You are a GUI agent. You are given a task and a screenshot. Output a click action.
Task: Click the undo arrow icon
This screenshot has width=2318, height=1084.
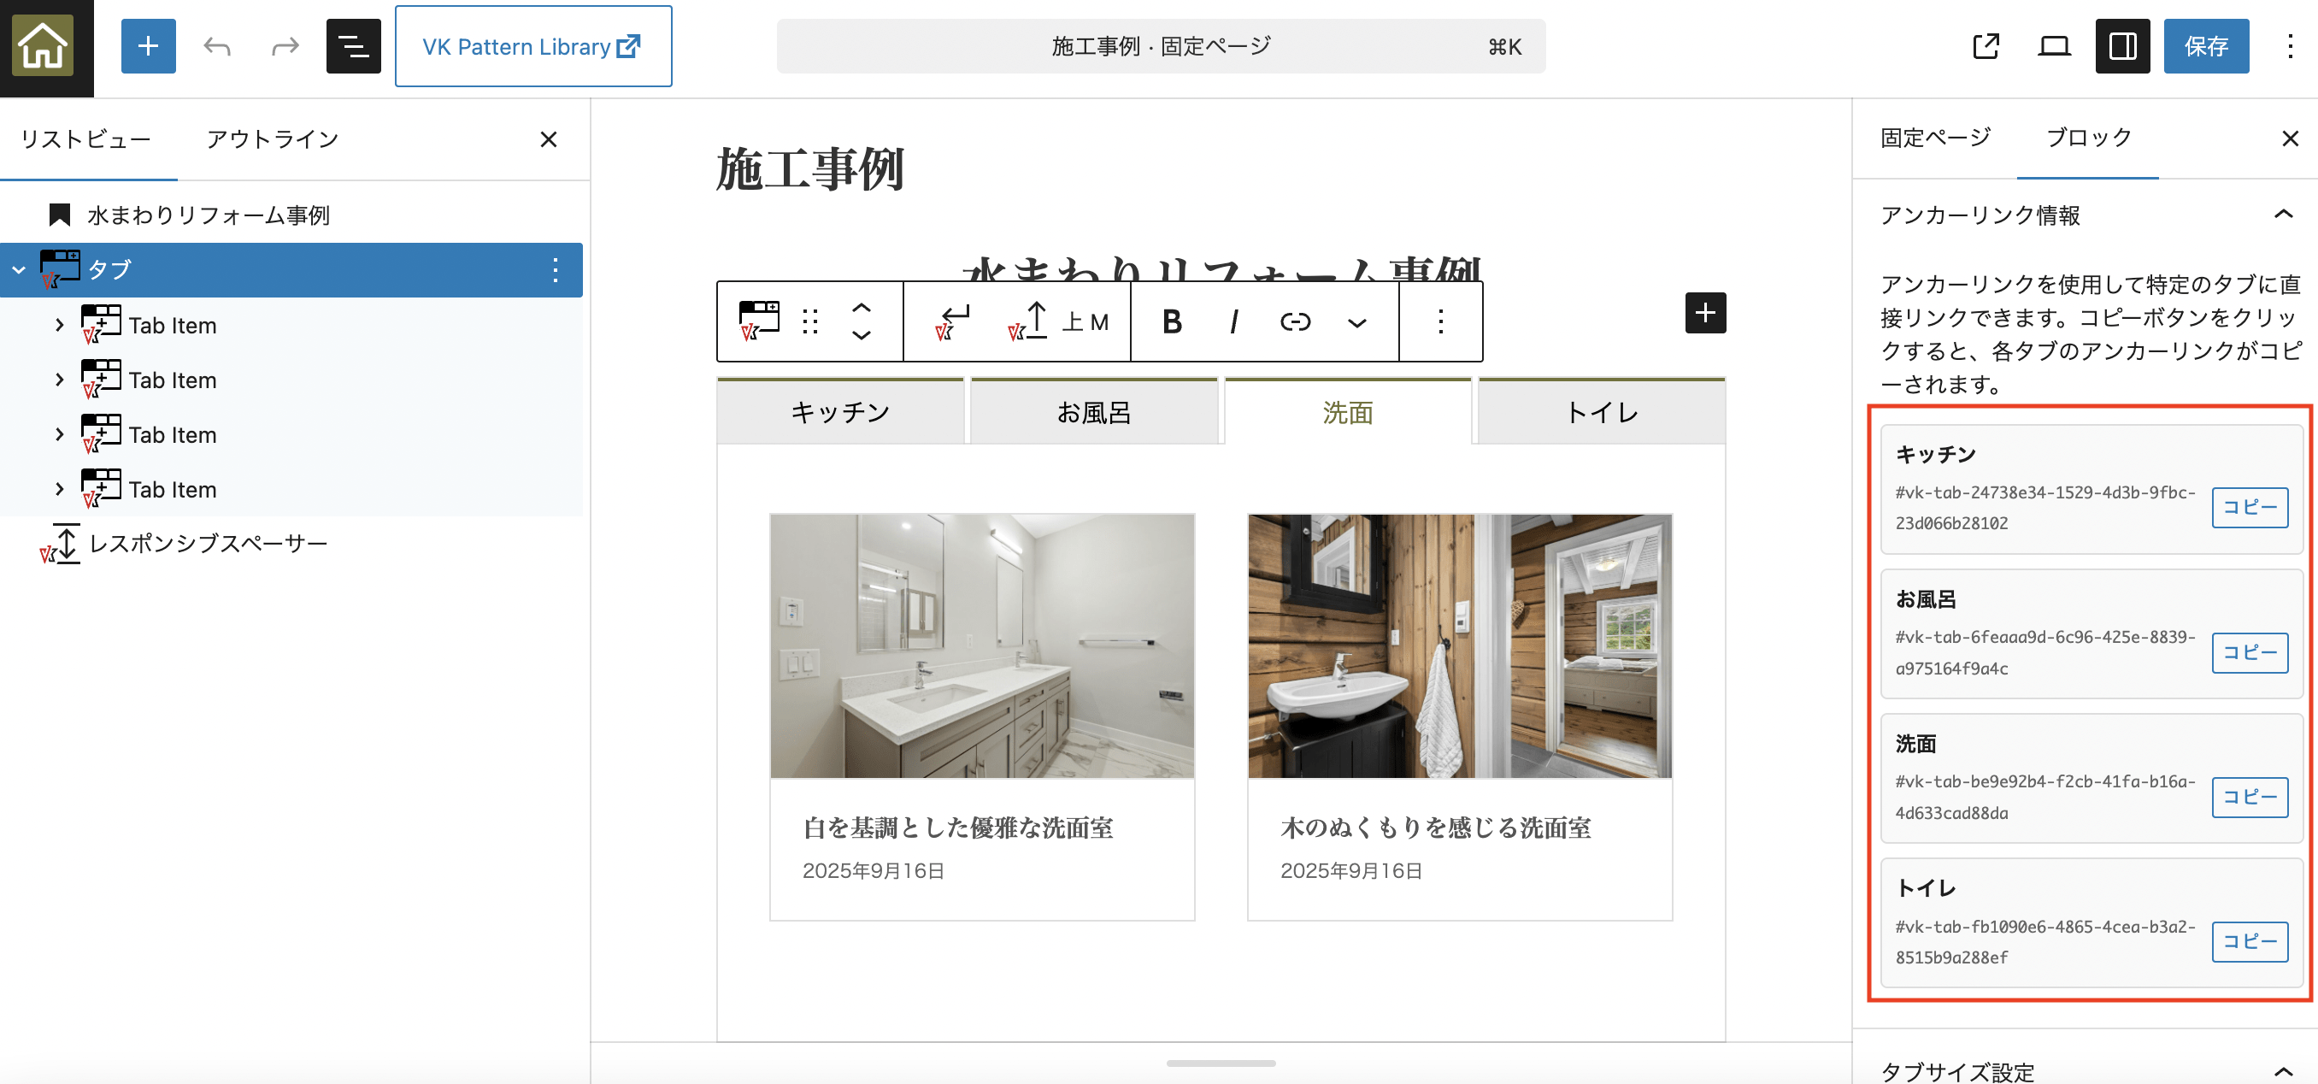click(217, 46)
